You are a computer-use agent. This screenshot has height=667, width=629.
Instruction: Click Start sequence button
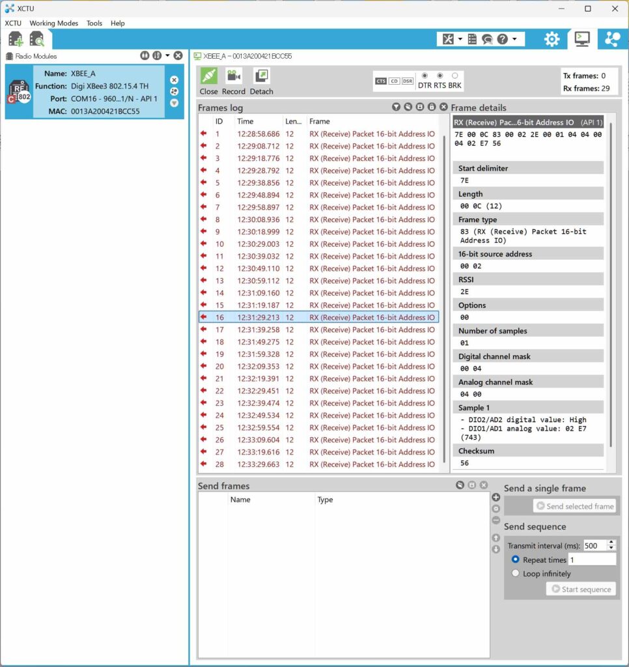tap(581, 589)
